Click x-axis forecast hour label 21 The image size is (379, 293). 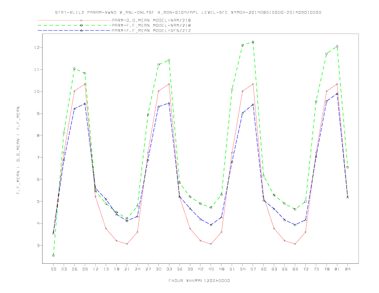(x=127, y=269)
